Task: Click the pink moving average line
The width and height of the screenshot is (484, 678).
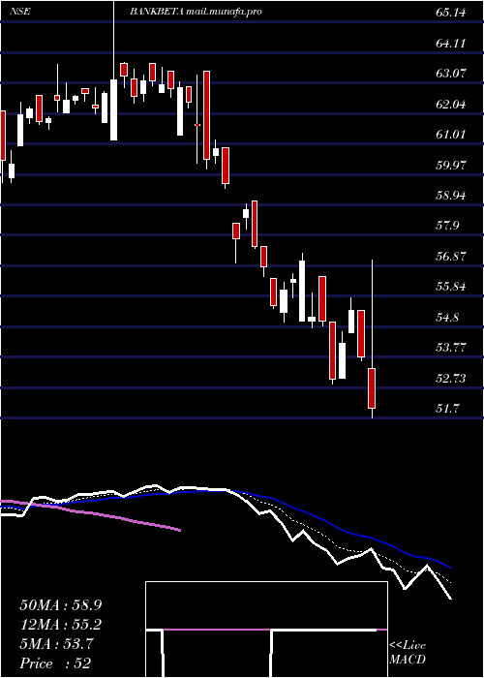Action: 91,513
